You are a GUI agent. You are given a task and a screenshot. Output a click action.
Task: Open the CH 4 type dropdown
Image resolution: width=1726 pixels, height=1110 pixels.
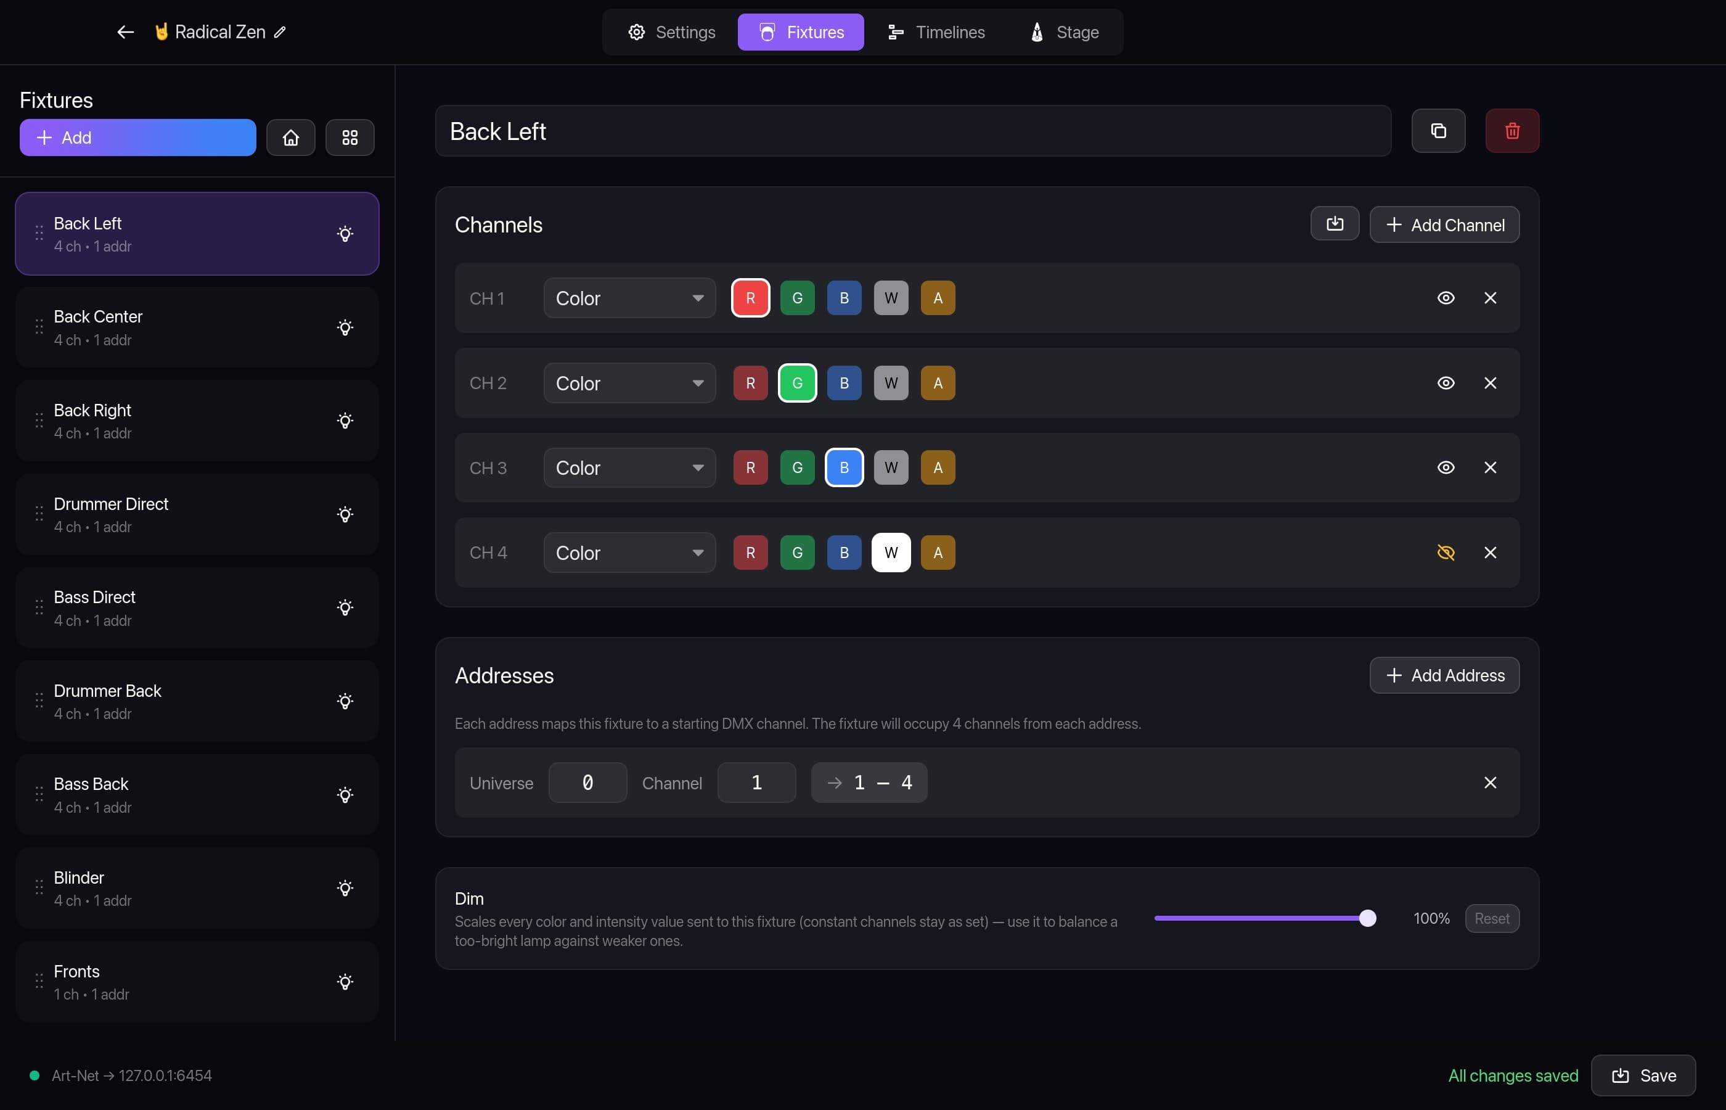[x=629, y=553]
